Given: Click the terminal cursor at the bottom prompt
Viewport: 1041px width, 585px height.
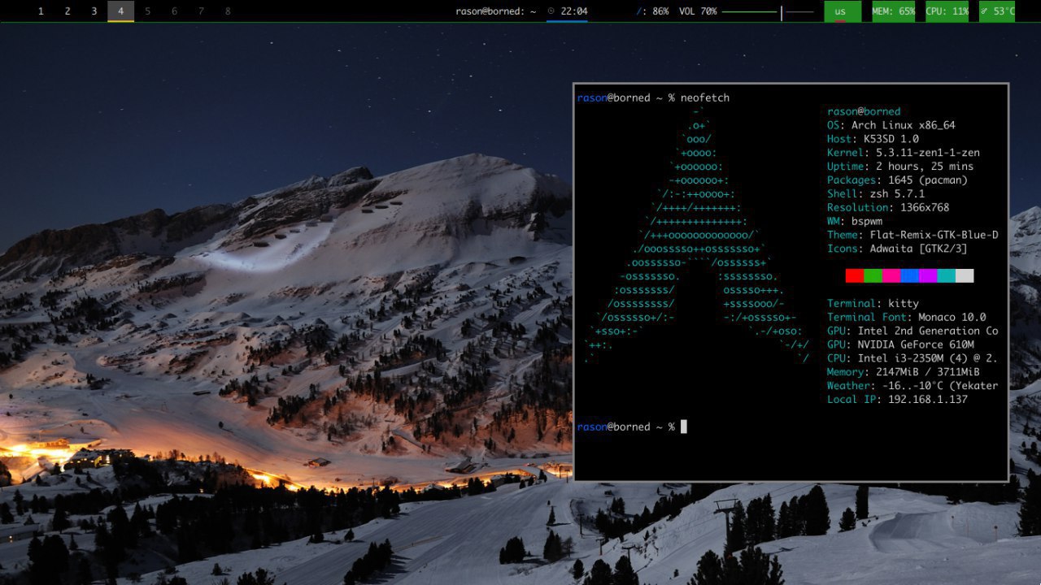Looking at the screenshot, I should coord(684,427).
